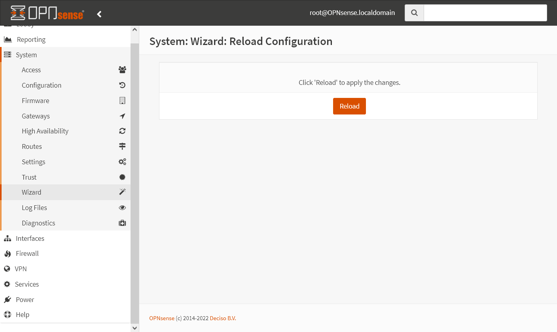Click the Log Files eye icon

pos(122,208)
